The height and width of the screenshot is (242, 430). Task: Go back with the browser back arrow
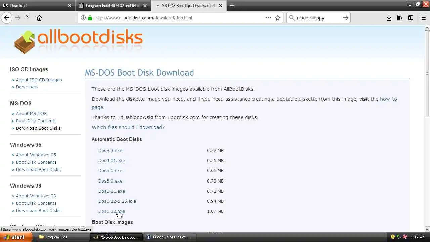tap(7, 18)
